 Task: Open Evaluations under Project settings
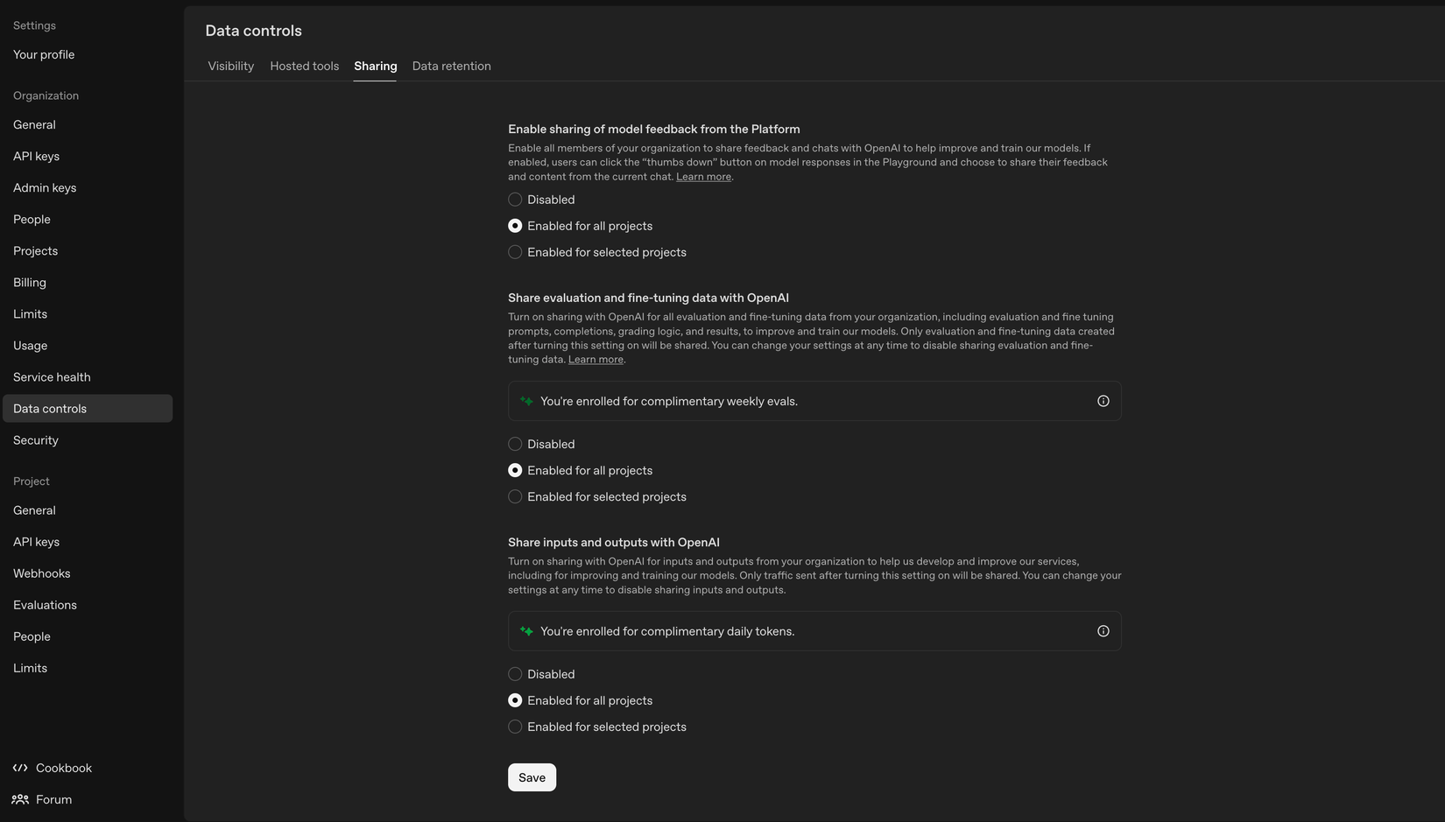(45, 605)
